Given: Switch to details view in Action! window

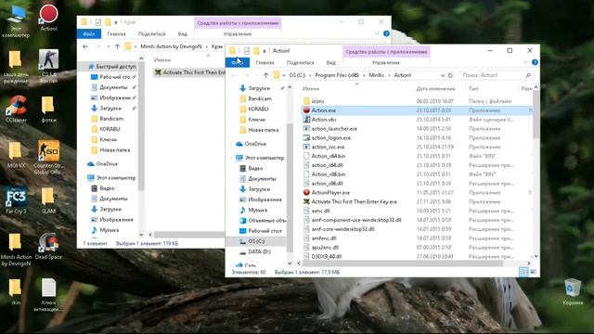Looking at the screenshot, I should coord(523,272).
